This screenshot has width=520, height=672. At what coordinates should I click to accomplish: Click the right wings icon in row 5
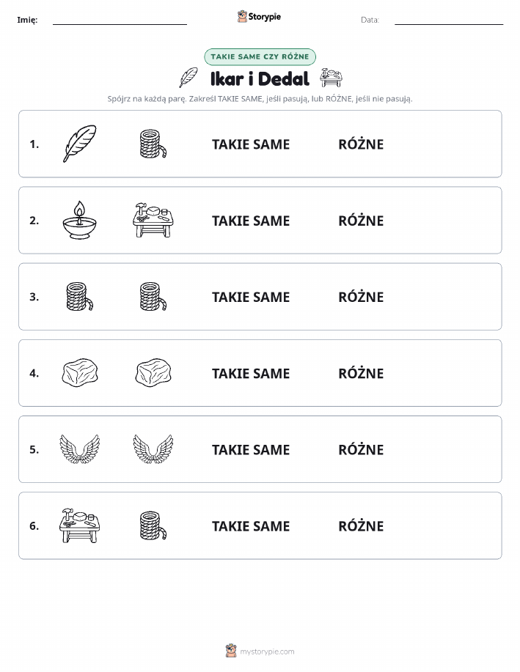tap(153, 449)
